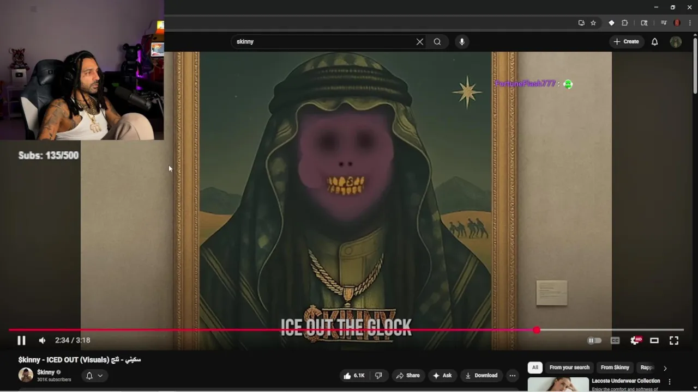
Task: Open Lacoste Underwear Collection ad thumbnail
Action: tap(558, 384)
